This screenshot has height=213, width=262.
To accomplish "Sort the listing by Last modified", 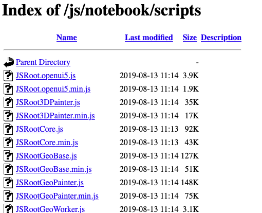I will point(149,38).
